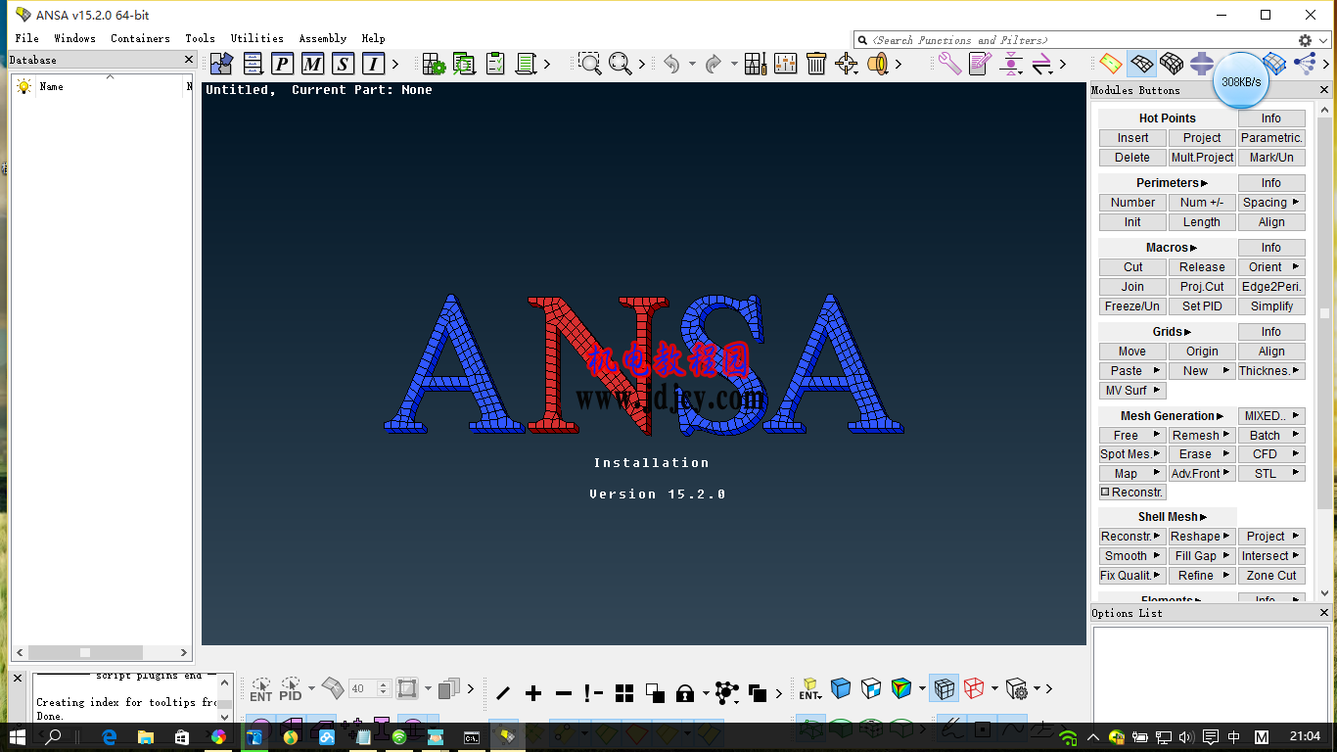Click the checklist clipboard icon in top toolbar

tap(496, 65)
